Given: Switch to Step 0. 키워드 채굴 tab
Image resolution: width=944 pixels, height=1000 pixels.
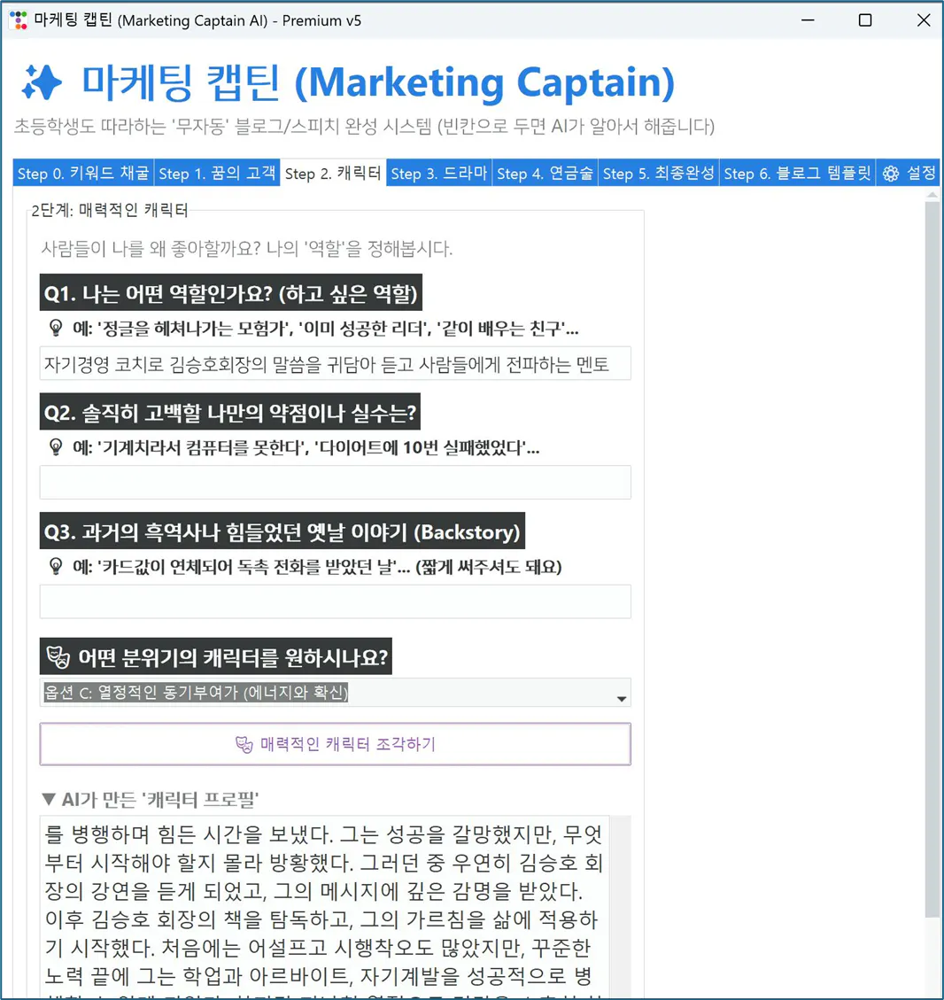Looking at the screenshot, I should coord(83,173).
